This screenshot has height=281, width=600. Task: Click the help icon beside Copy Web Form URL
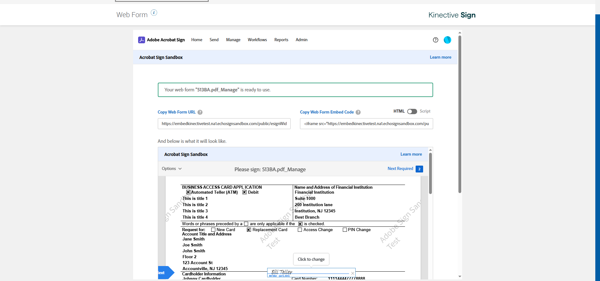(x=200, y=112)
